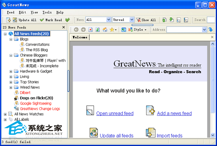
Task: Go forward with the browser forward arrow
Action: tap(83, 30)
